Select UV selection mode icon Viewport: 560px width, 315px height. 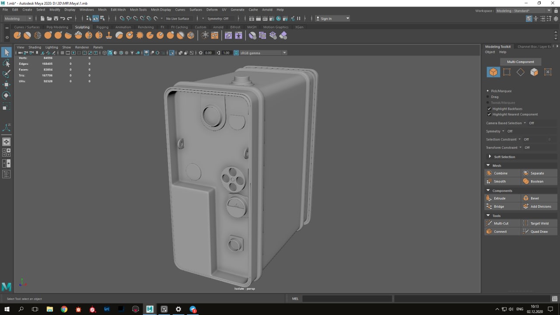(548, 72)
